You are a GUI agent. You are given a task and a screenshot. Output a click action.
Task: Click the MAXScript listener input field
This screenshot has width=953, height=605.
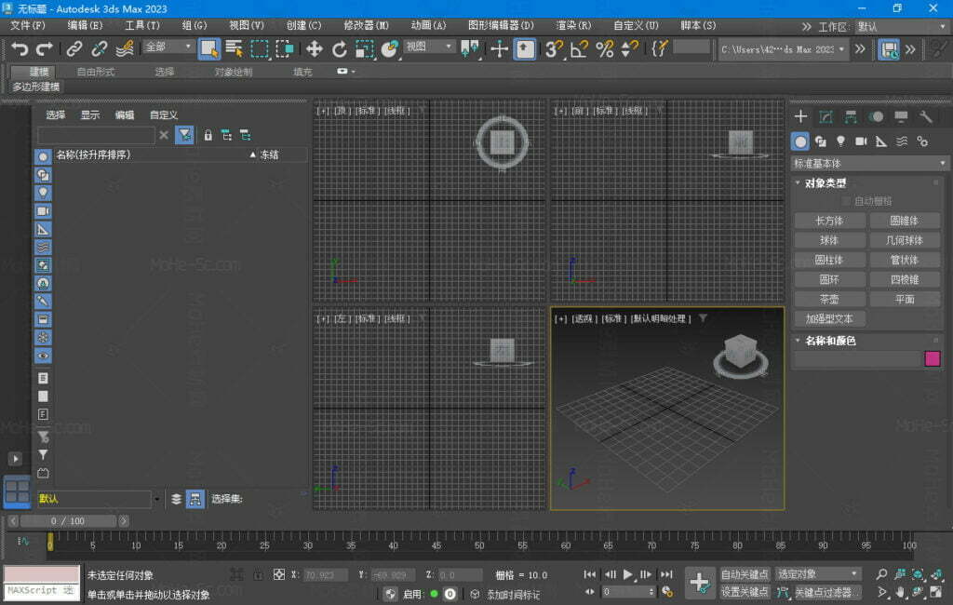pos(41,590)
